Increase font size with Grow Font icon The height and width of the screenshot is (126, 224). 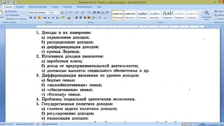(x=62, y=13)
